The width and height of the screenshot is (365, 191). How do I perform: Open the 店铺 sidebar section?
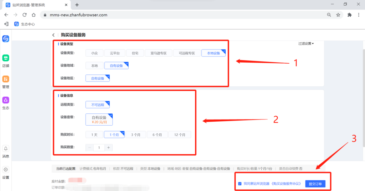click(6, 61)
